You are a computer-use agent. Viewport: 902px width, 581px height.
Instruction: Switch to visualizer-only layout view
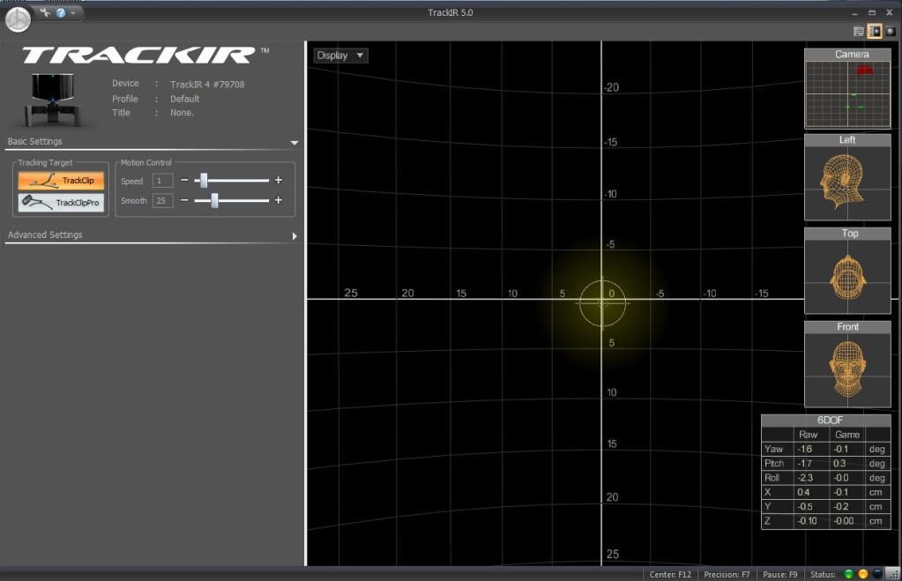point(891,32)
